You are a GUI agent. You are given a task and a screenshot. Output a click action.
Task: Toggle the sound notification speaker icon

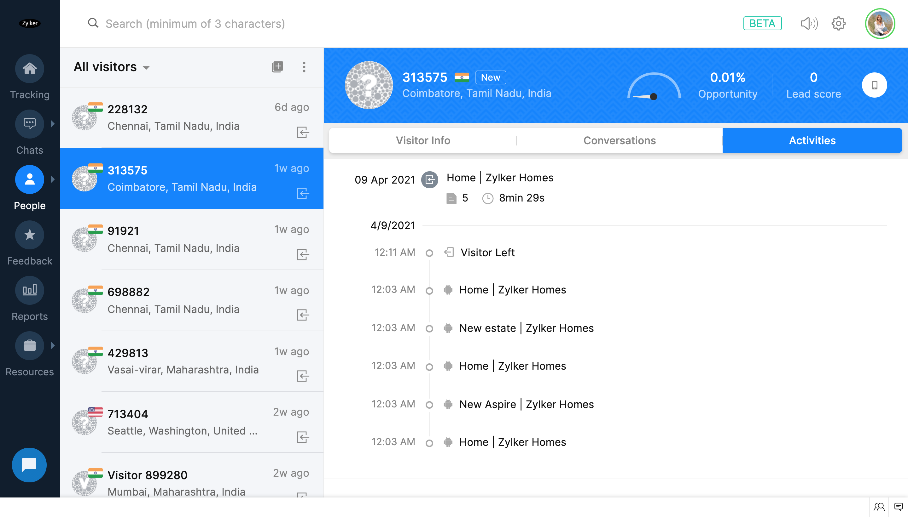809,23
